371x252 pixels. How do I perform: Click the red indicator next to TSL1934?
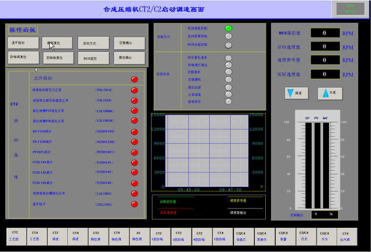click(134, 100)
